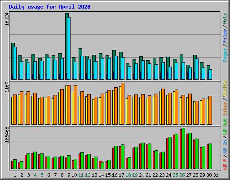230x180 pixels.
Task: Click day 28 on the x-axis
Action: pyautogui.click(x=195, y=175)
